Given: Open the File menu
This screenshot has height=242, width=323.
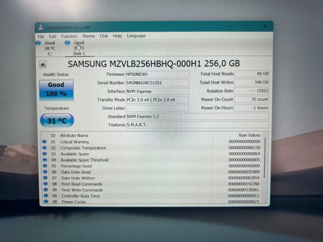Looking at the screenshot, I should (x=41, y=36).
